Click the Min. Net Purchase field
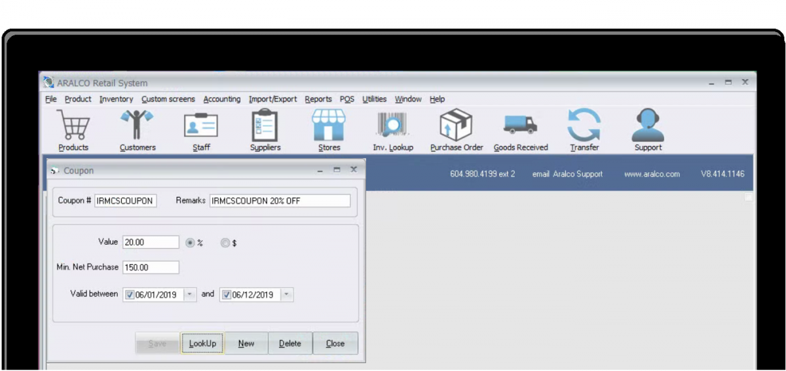 pos(151,268)
